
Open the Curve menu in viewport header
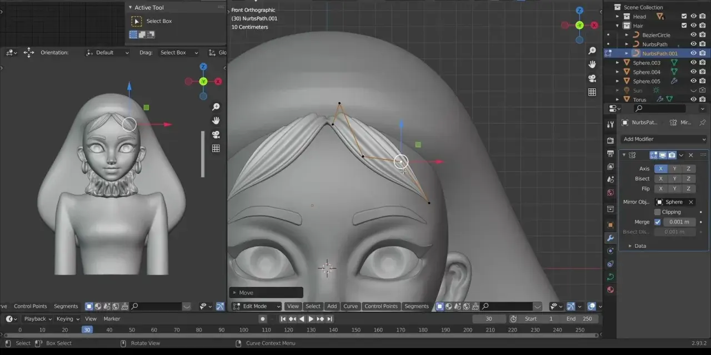pyautogui.click(x=351, y=306)
